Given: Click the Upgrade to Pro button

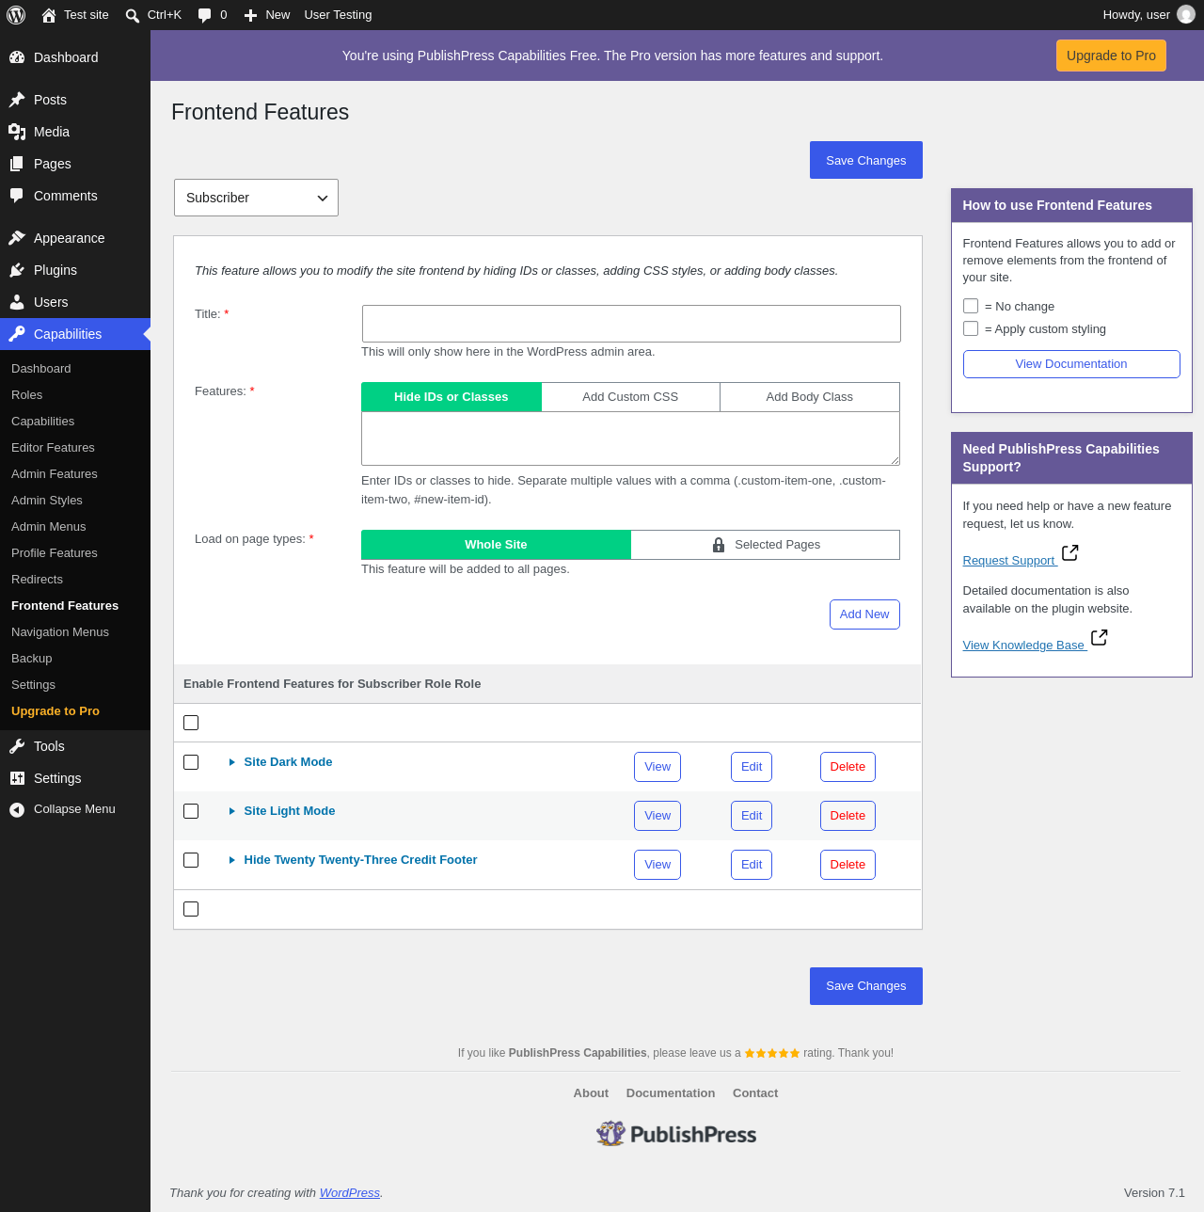Looking at the screenshot, I should [1111, 56].
